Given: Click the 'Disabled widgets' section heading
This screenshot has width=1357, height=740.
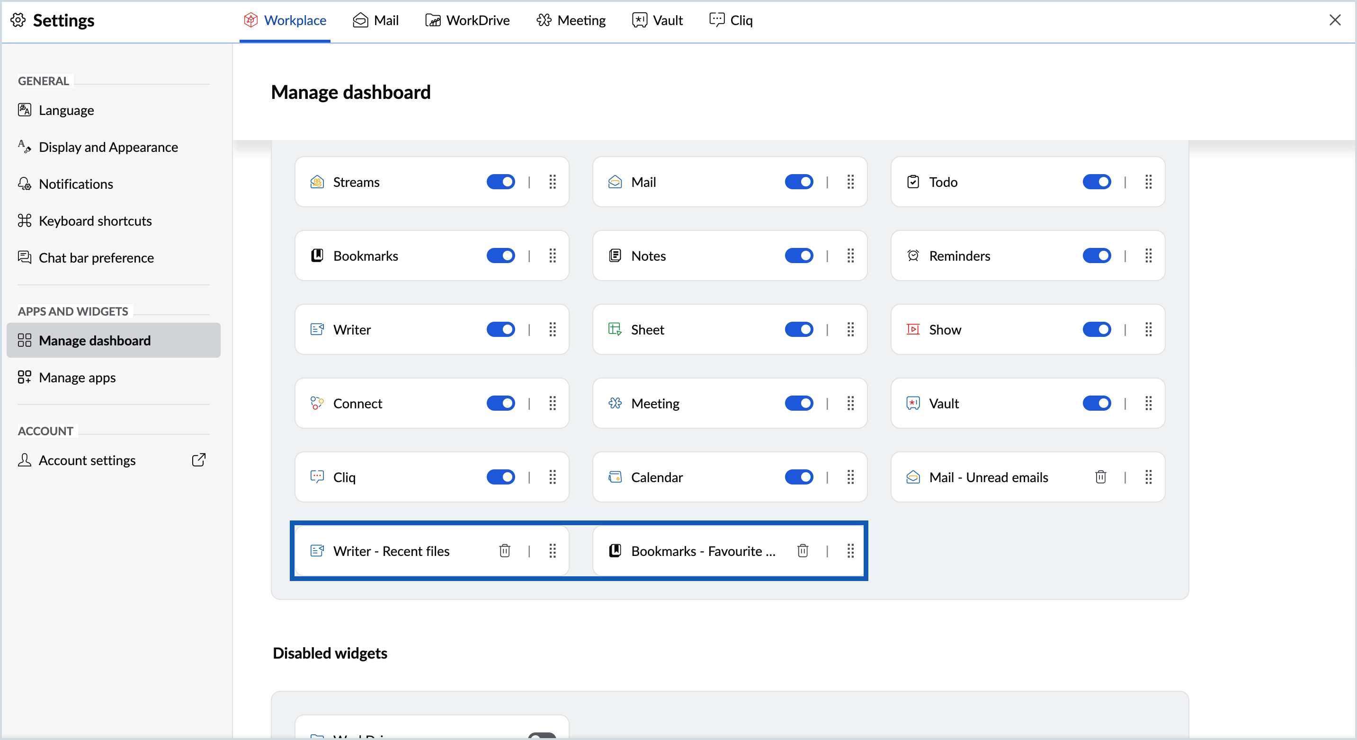Looking at the screenshot, I should [x=330, y=653].
